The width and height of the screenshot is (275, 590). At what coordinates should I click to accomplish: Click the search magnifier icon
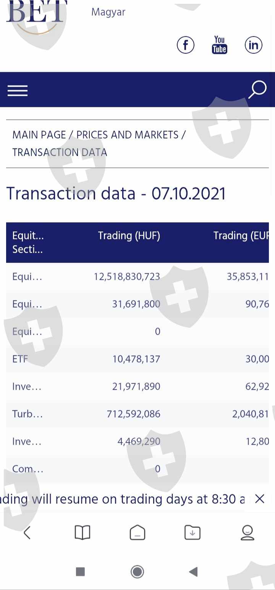click(257, 90)
